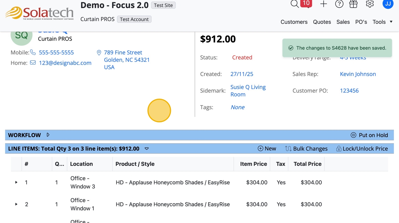The height and width of the screenshot is (223, 399).
Task: Open the settings gear icon
Action: [370, 4]
